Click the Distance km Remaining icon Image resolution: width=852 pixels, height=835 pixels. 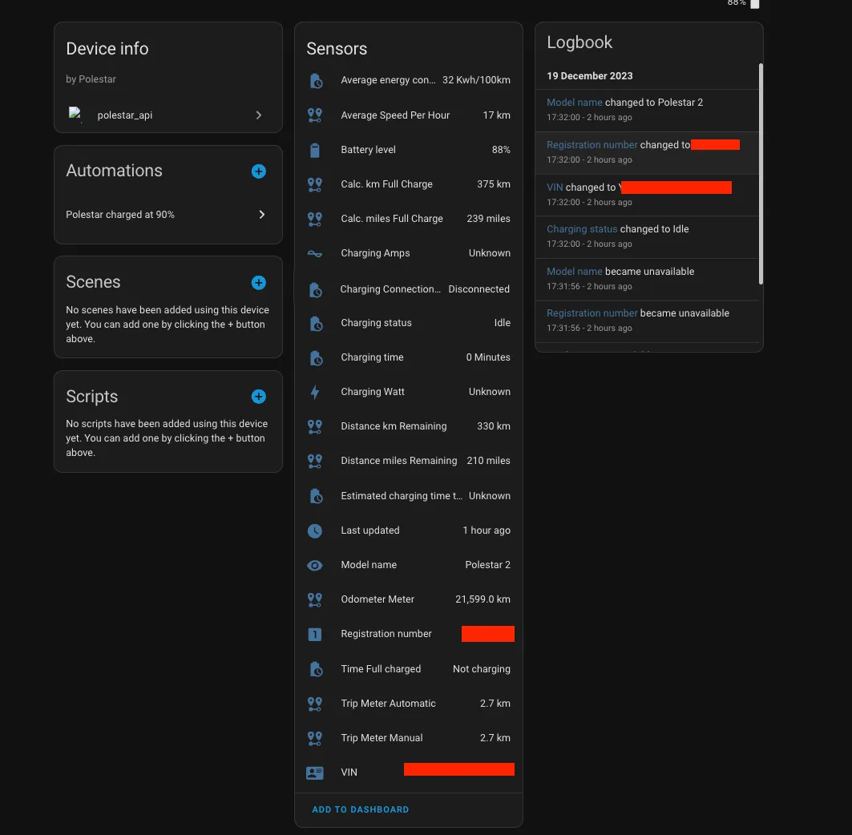(x=315, y=426)
